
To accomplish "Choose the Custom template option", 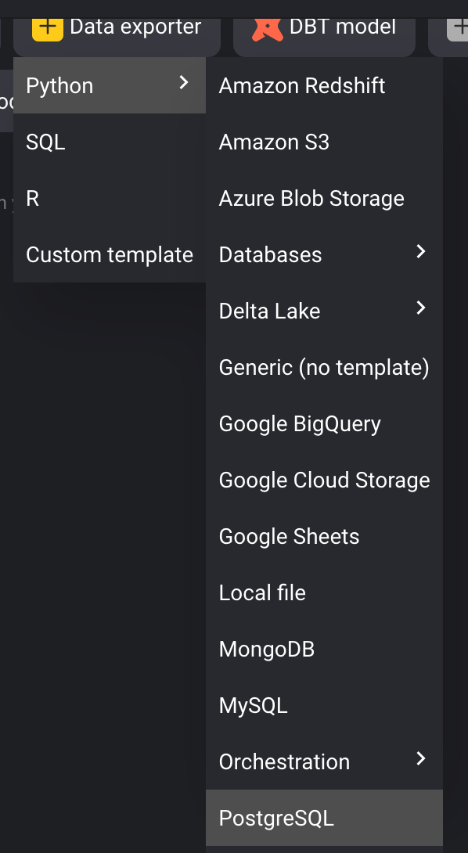I will 110,254.
